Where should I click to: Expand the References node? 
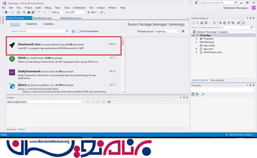tap(197, 42)
